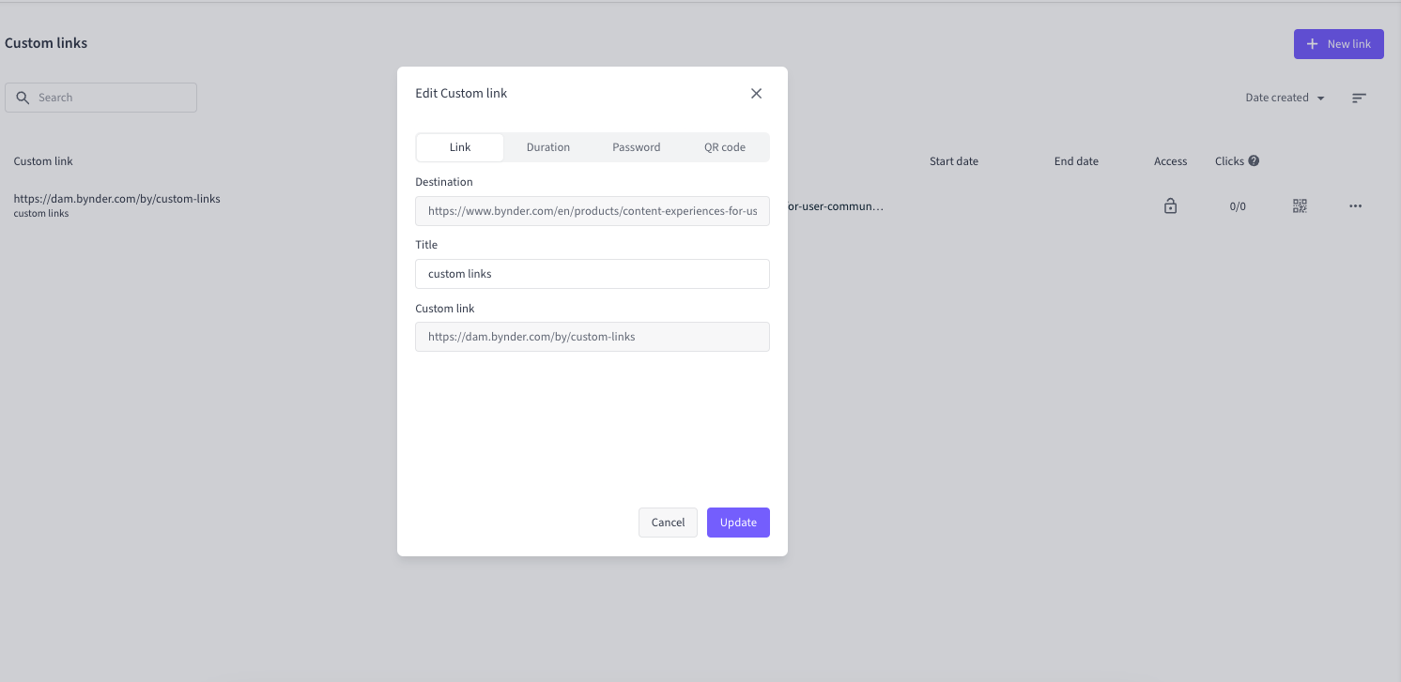
Task: Toggle the sort order icon
Action: pos(1359,98)
